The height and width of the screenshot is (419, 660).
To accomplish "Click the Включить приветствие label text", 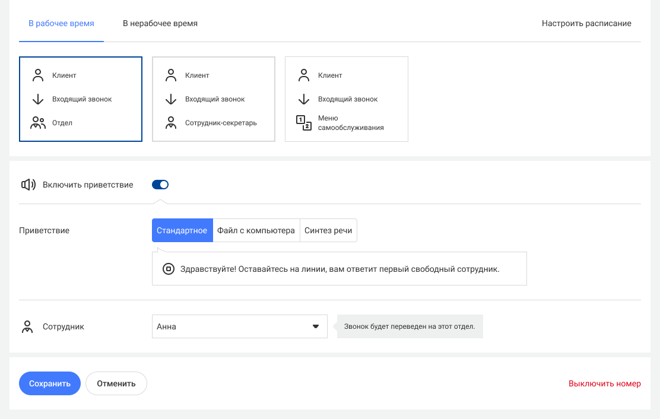I will tap(88, 185).
